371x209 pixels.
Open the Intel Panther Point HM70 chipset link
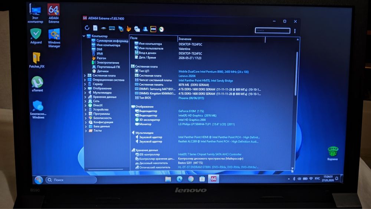(x=206, y=81)
